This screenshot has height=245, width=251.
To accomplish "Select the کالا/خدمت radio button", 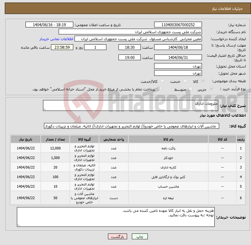I will (162, 81).
